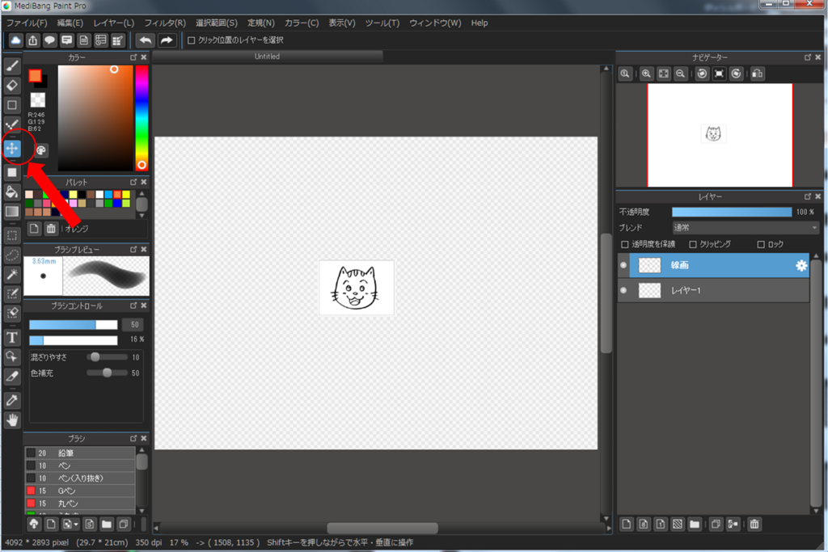Select the Bucket fill tool
This screenshot has width=828, height=552.
[12, 192]
